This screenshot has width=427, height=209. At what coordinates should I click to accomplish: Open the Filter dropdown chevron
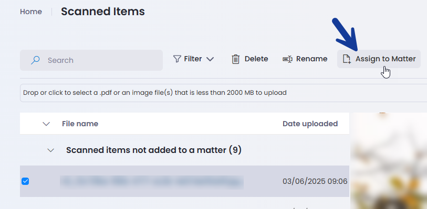(x=210, y=59)
